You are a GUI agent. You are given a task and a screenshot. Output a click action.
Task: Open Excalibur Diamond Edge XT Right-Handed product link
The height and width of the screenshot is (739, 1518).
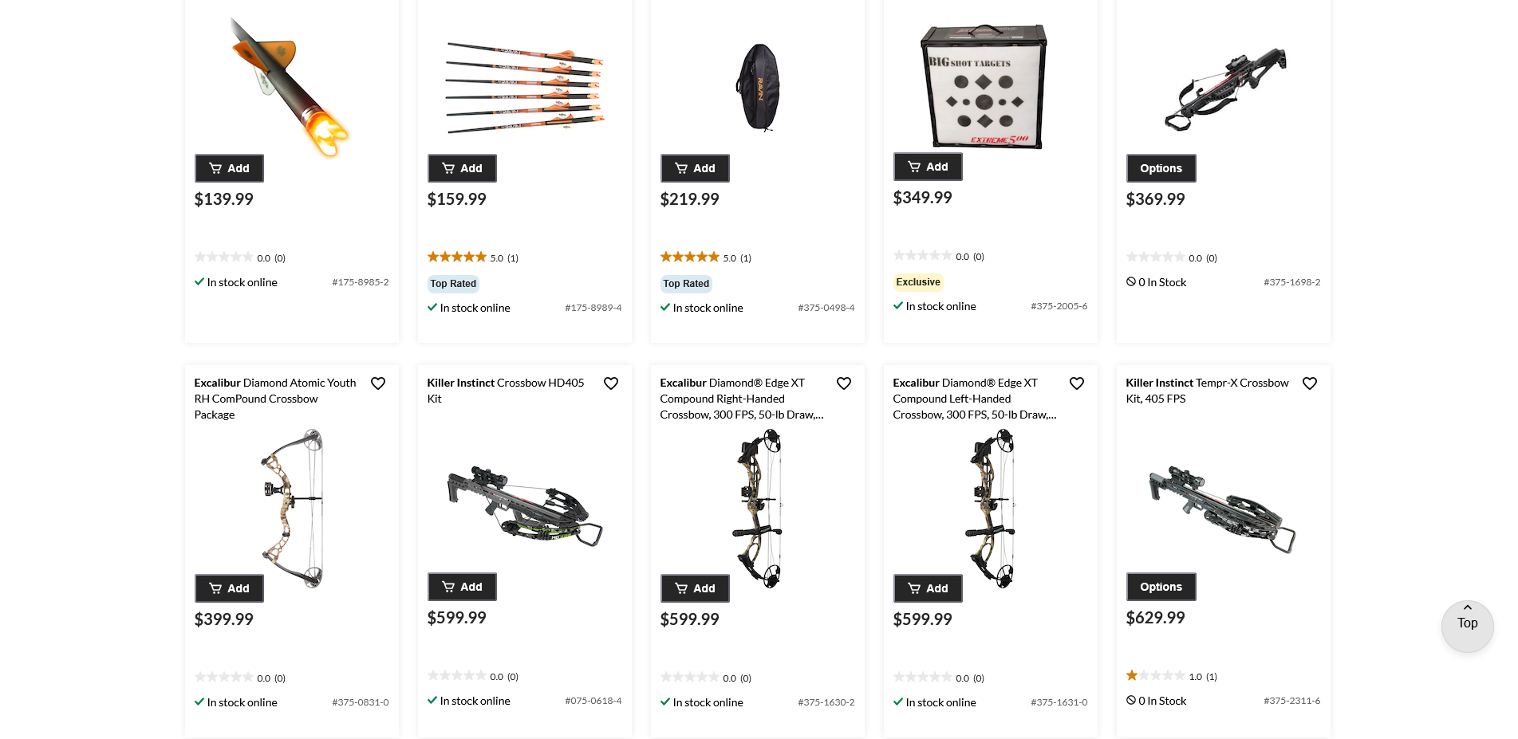pos(742,399)
